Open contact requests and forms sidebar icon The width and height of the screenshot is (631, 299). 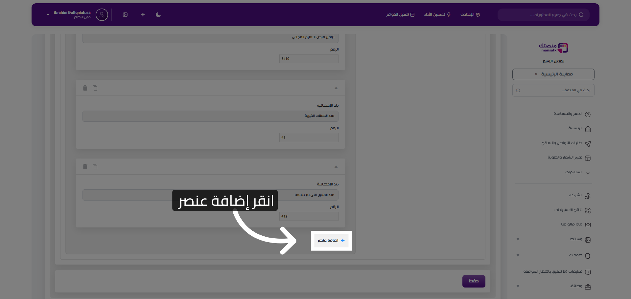(588, 143)
